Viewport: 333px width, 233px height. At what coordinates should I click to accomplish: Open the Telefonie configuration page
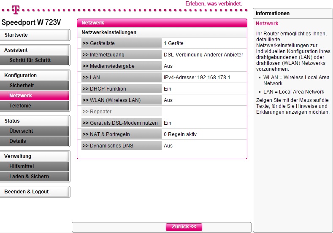(x=35, y=106)
